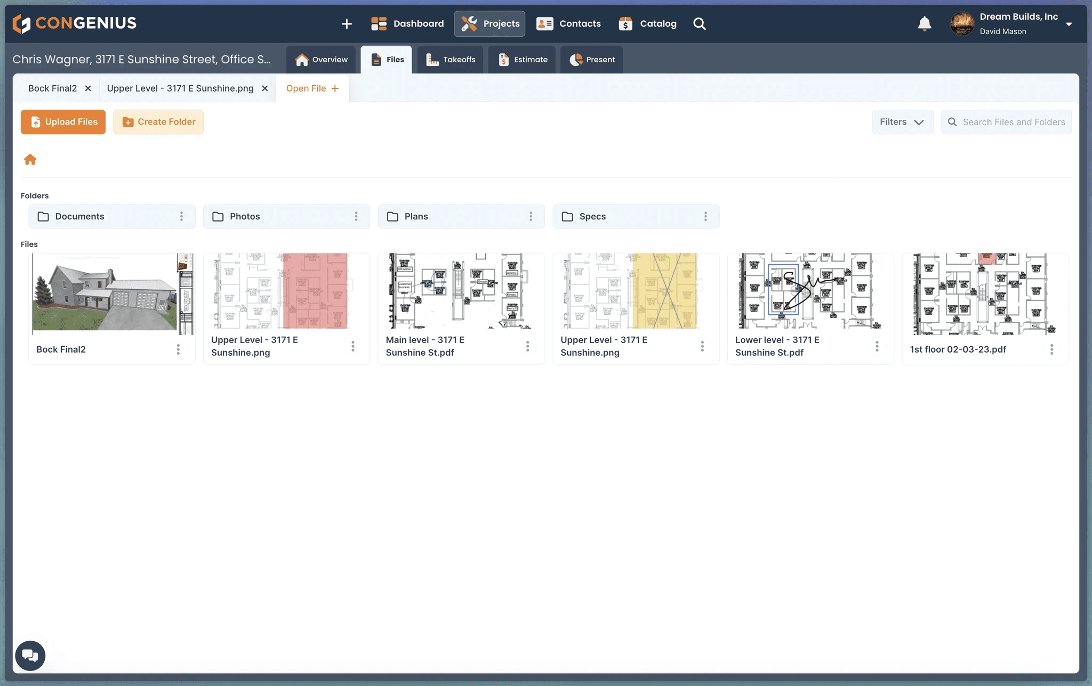
Task: Open options menu for Specs folder
Action: (705, 216)
